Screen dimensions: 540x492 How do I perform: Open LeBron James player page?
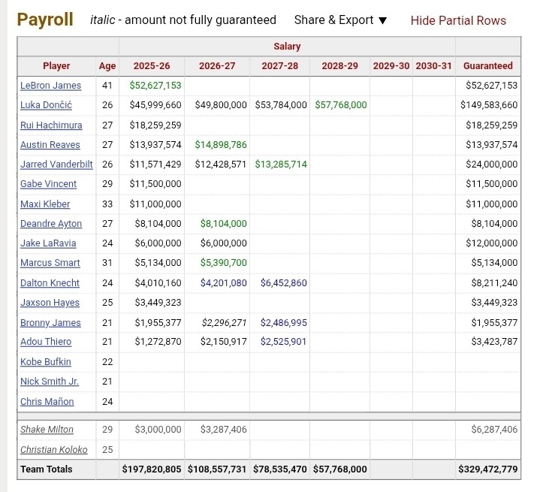point(50,86)
